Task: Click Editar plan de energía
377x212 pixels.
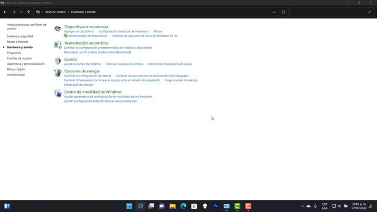Action: tap(78, 85)
